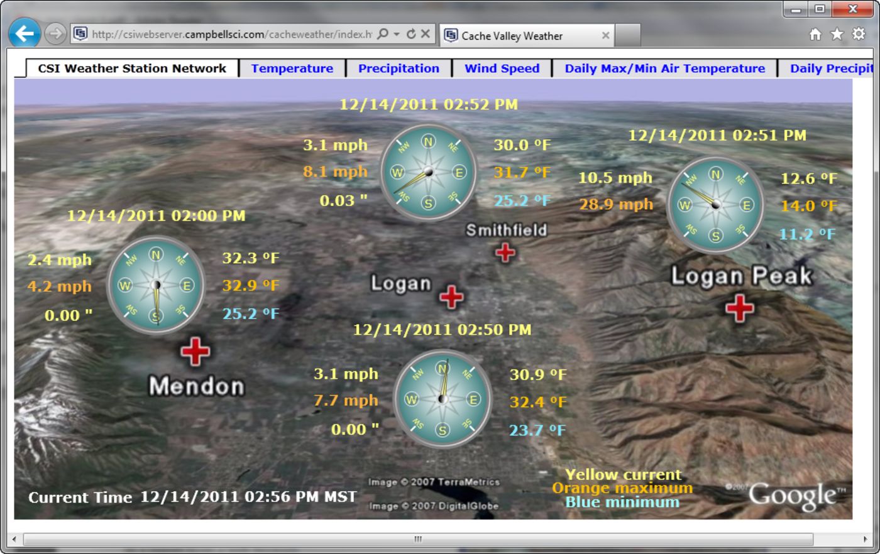
Task: Click timestamp 12/14/2011 02:00 PM
Action: pos(157,215)
